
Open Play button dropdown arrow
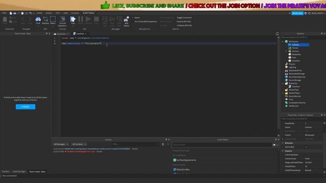[73, 26]
